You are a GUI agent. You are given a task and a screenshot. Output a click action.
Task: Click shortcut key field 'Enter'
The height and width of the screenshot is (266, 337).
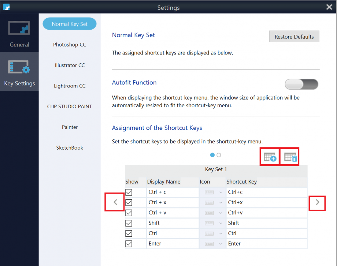coord(267,244)
